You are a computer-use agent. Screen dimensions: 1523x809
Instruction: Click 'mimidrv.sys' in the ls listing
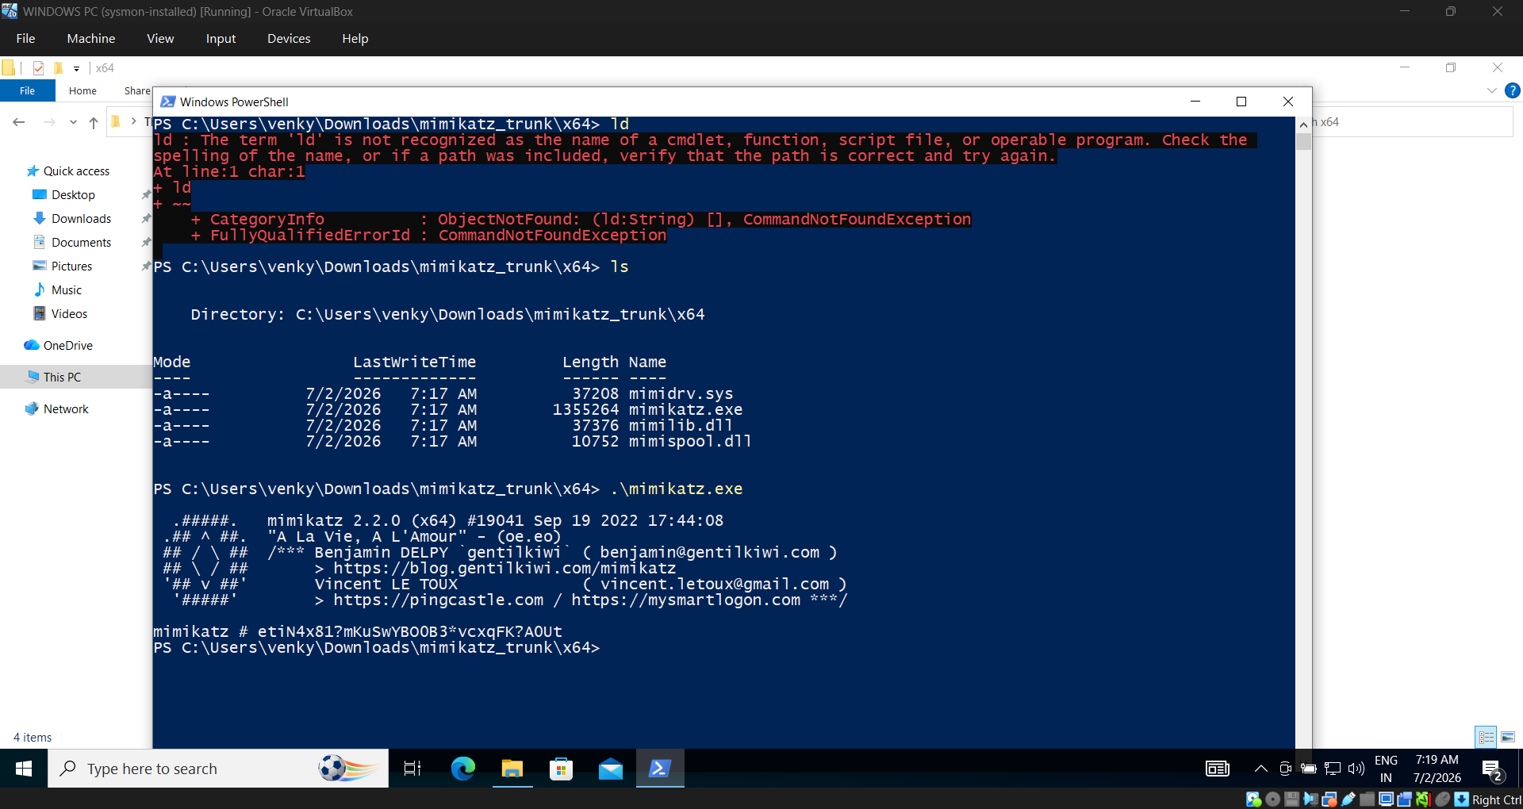coord(681,393)
